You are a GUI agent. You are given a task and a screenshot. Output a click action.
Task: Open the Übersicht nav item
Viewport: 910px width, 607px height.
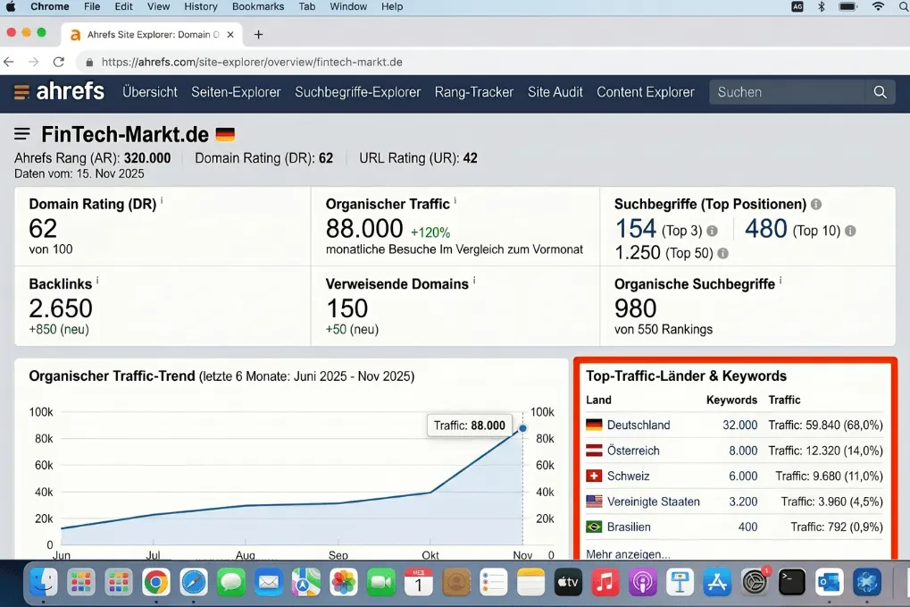coord(150,92)
